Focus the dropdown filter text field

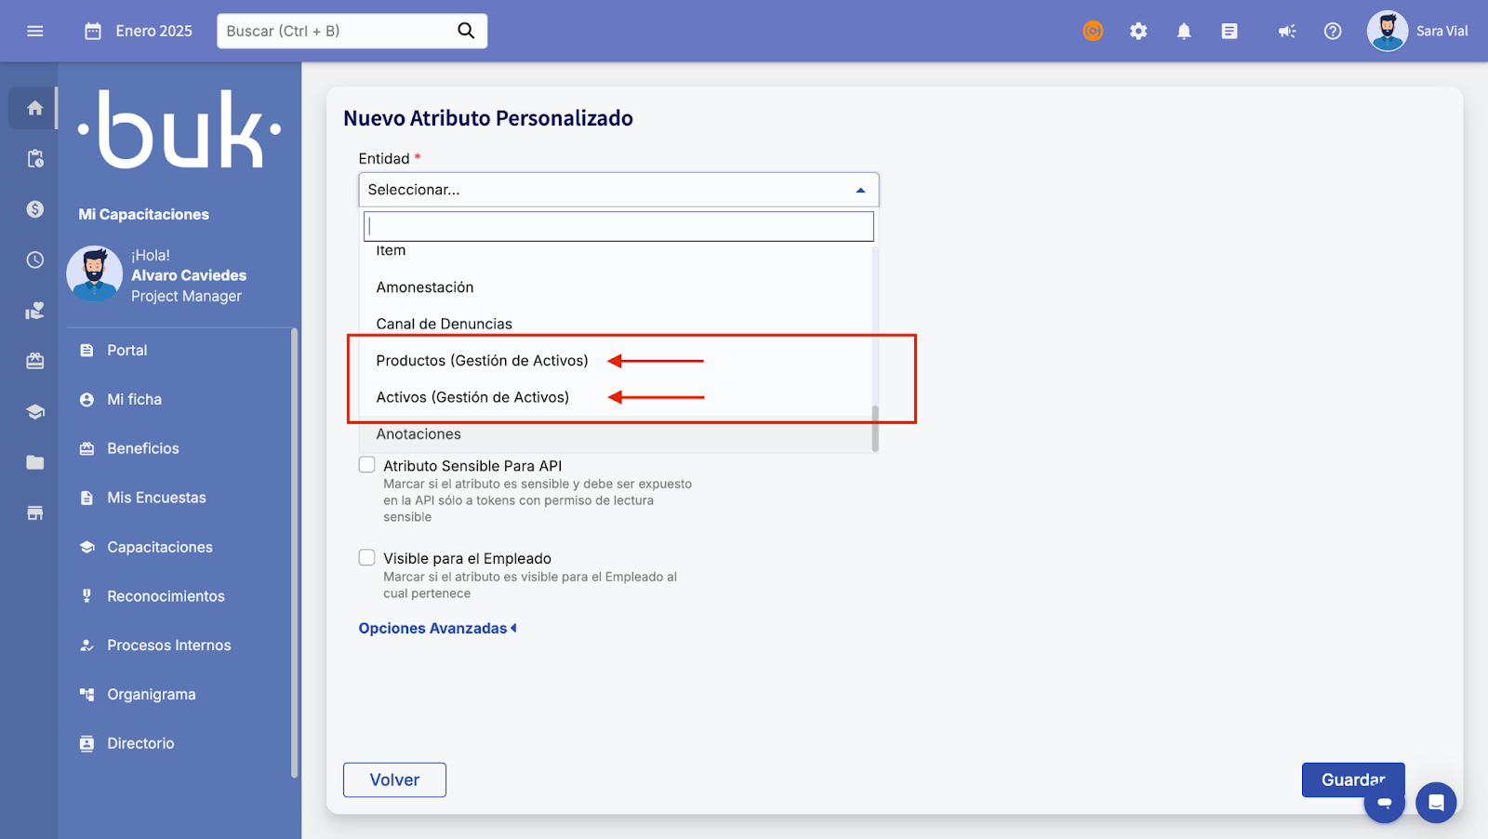tap(618, 227)
